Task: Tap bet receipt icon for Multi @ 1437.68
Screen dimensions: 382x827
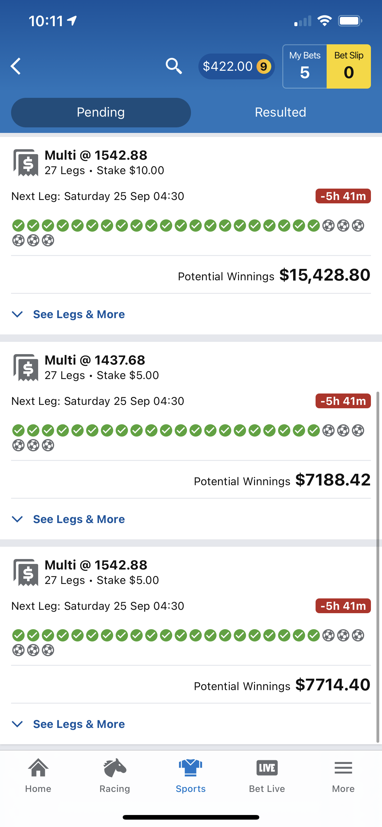Action: 26,368
